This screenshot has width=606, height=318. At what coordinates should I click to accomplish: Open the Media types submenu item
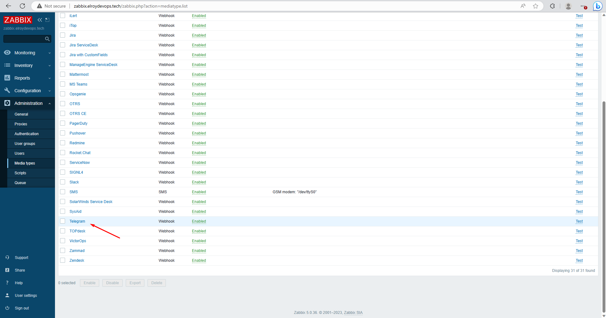(x=31, y=163)
